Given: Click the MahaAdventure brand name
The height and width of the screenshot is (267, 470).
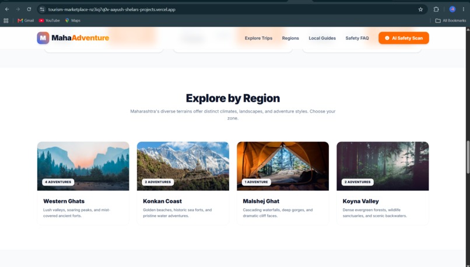Looking at the screenshot, I should 80,38.
